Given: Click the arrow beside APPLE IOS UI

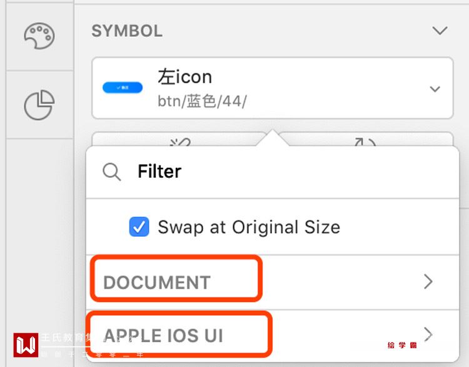Looking at the screenshot, I should pyautogui.click(x=428, y=333).
